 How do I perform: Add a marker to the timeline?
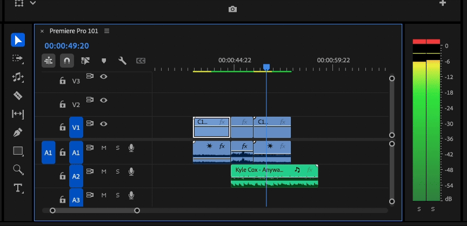click(104, 61)
